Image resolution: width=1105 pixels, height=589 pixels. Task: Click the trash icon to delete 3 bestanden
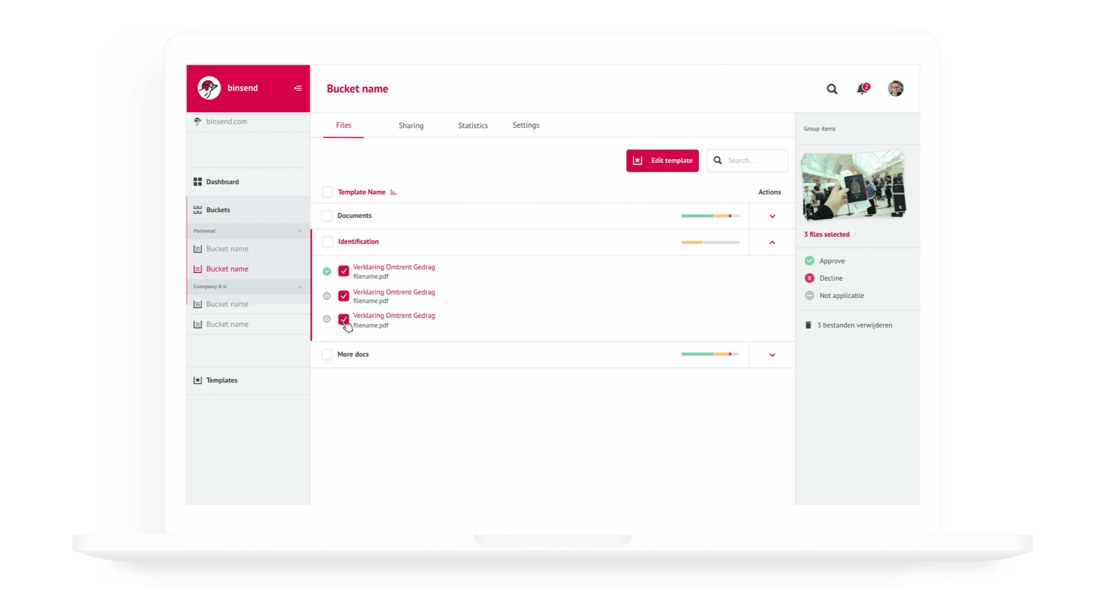pos(809,325)
